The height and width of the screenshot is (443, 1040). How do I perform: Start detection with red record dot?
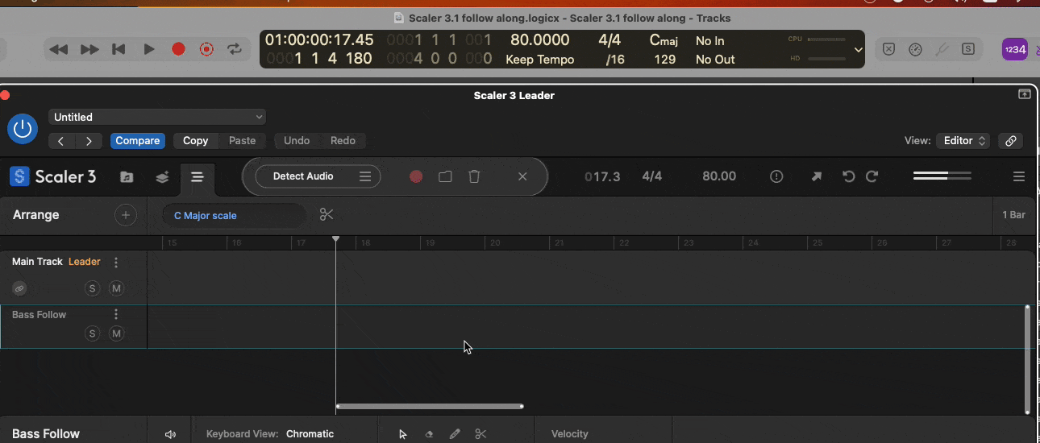coord(416,176)
